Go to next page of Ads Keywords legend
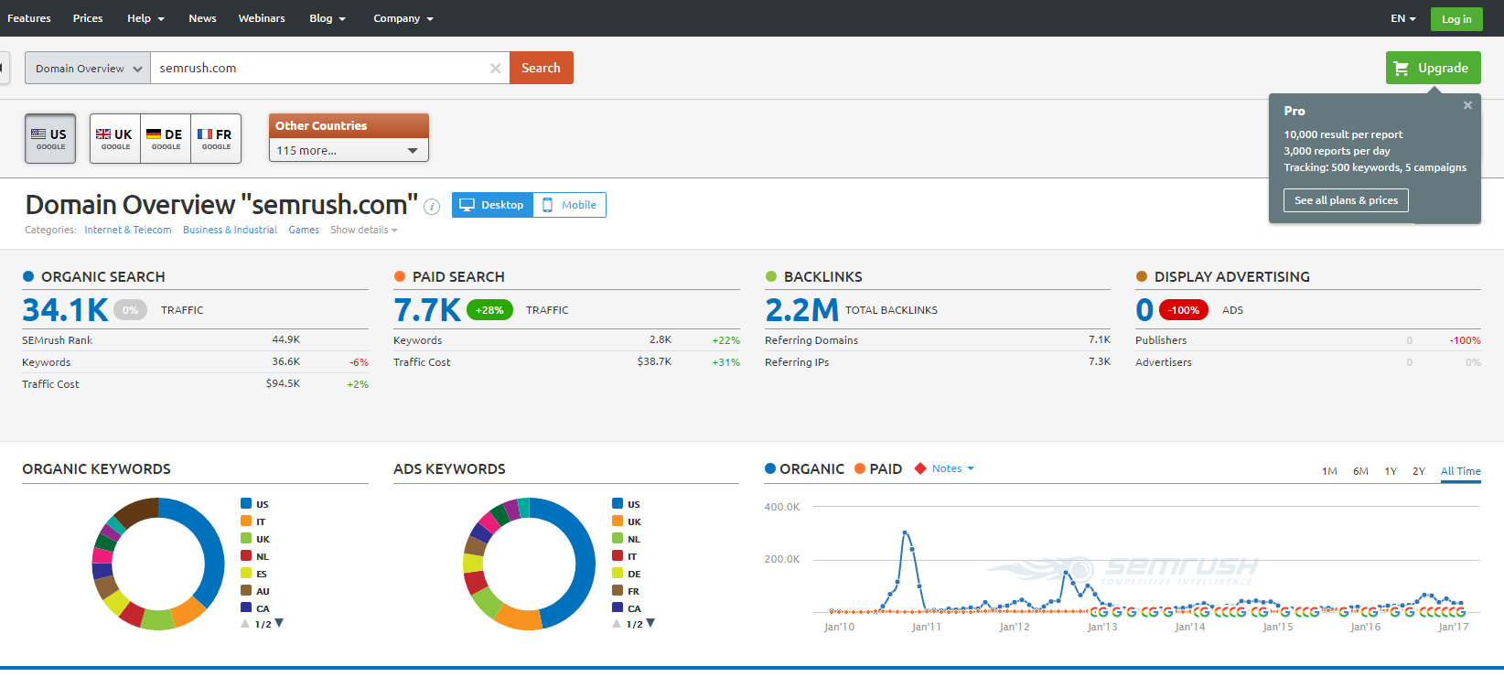Viewport: 1504px width, 677px height. tap(650, 623)
